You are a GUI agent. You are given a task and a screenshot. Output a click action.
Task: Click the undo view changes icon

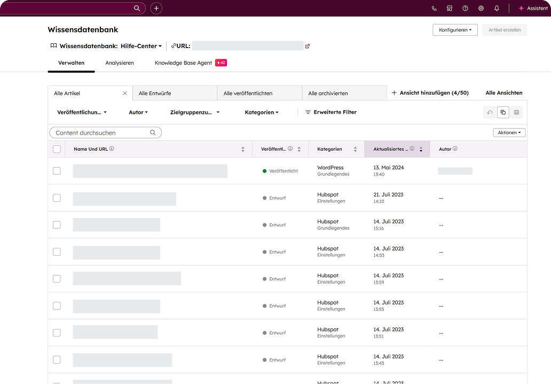(x=490, y=112)
